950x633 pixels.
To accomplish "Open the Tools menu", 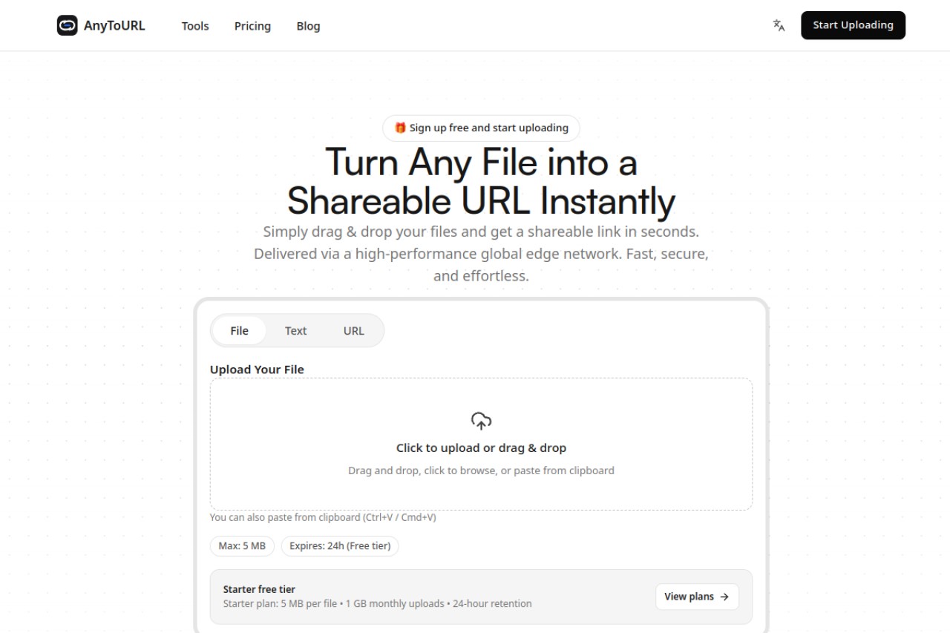I will (195, 26).
